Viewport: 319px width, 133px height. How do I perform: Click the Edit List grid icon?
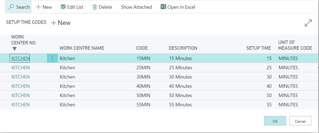(63, 7)
